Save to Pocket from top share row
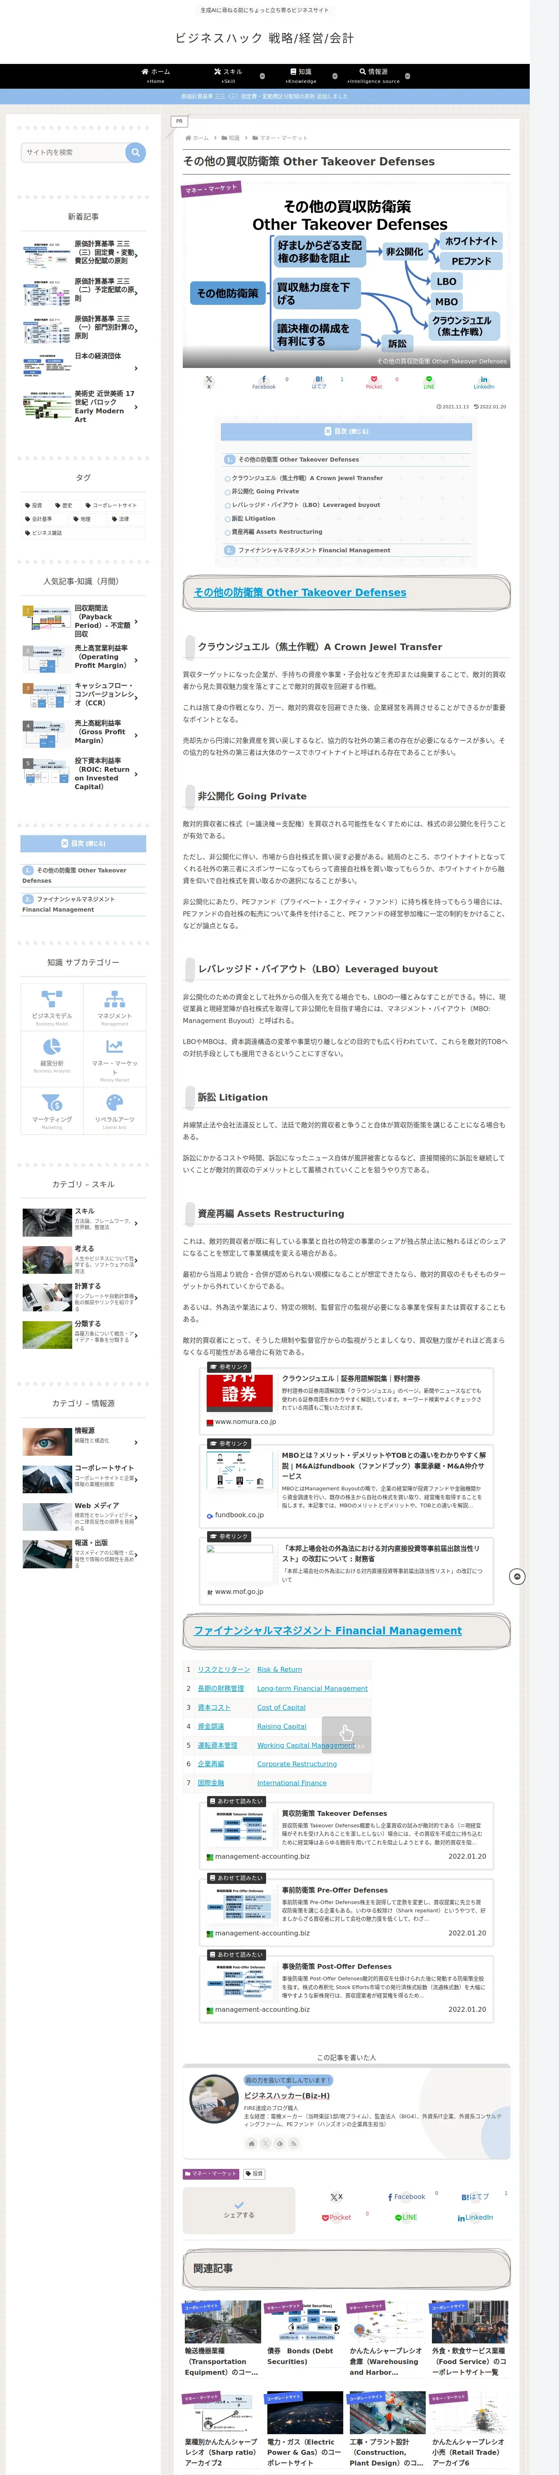 pyautogui.click(x=374, y=382)
